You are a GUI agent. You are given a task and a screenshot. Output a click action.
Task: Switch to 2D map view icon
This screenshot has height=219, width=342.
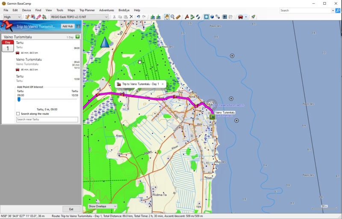tap(206, 17)
